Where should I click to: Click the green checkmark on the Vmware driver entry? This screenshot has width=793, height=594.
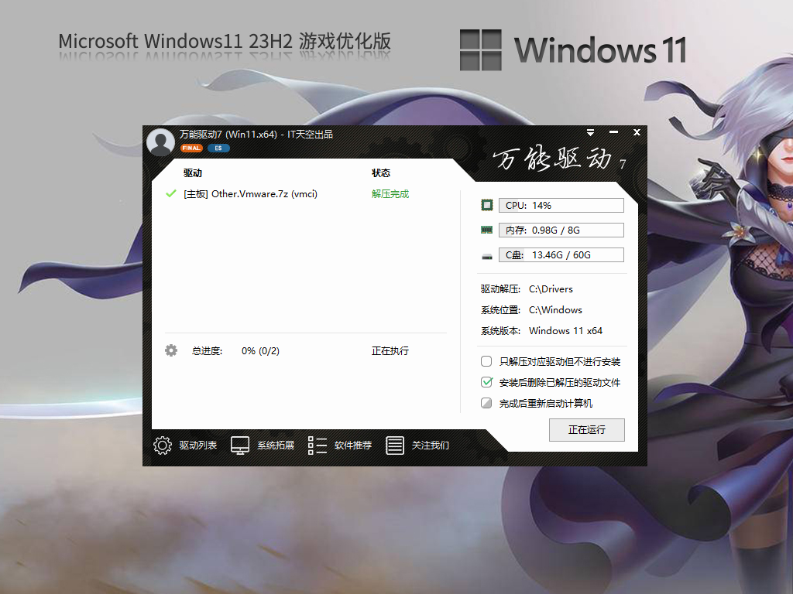click(170, 193)
